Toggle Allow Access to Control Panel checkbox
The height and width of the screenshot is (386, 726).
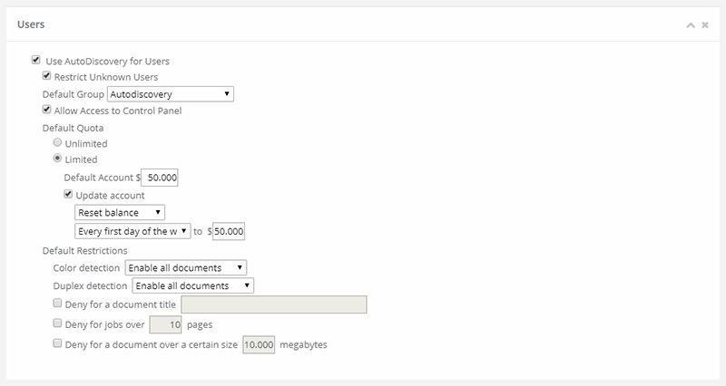click(x=46, y=111)
